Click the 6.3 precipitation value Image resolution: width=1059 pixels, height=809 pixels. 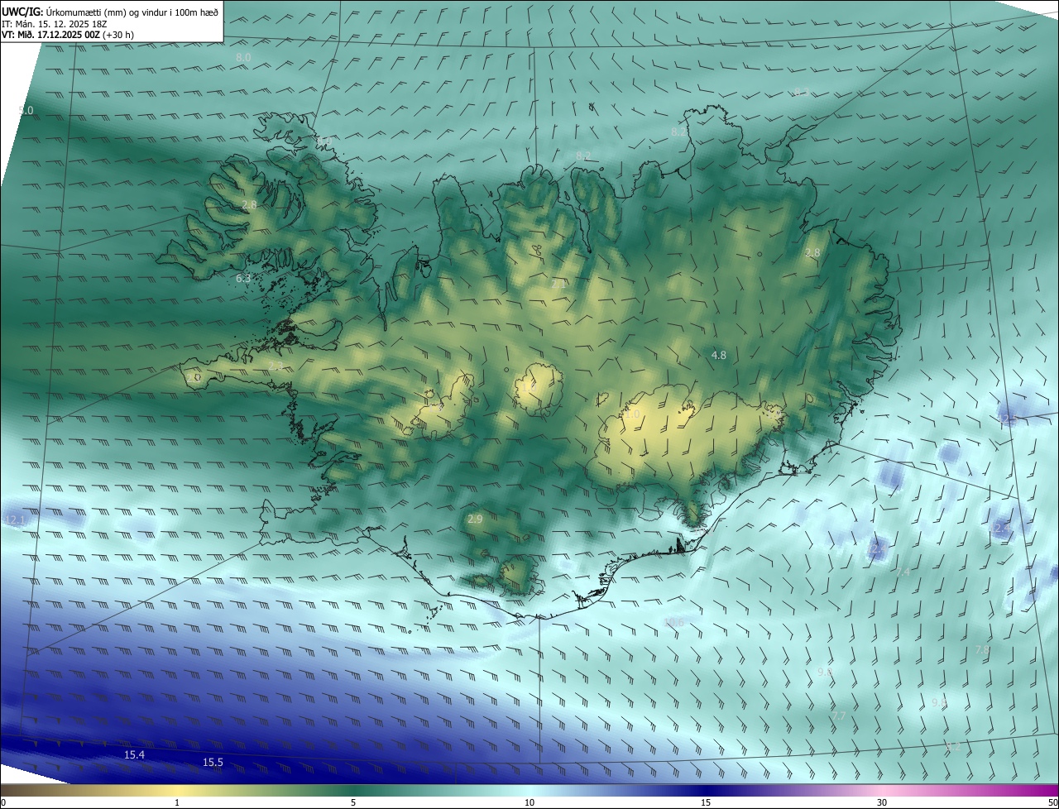pyautogui.click(x=243, y=279)
